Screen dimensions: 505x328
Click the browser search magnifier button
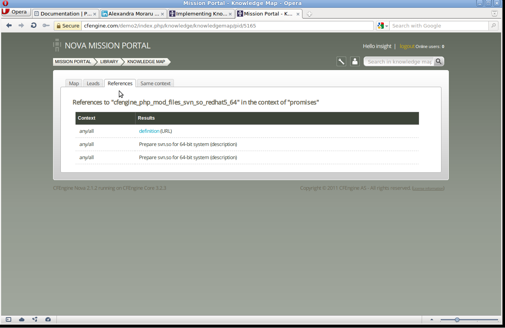[493, 26]
